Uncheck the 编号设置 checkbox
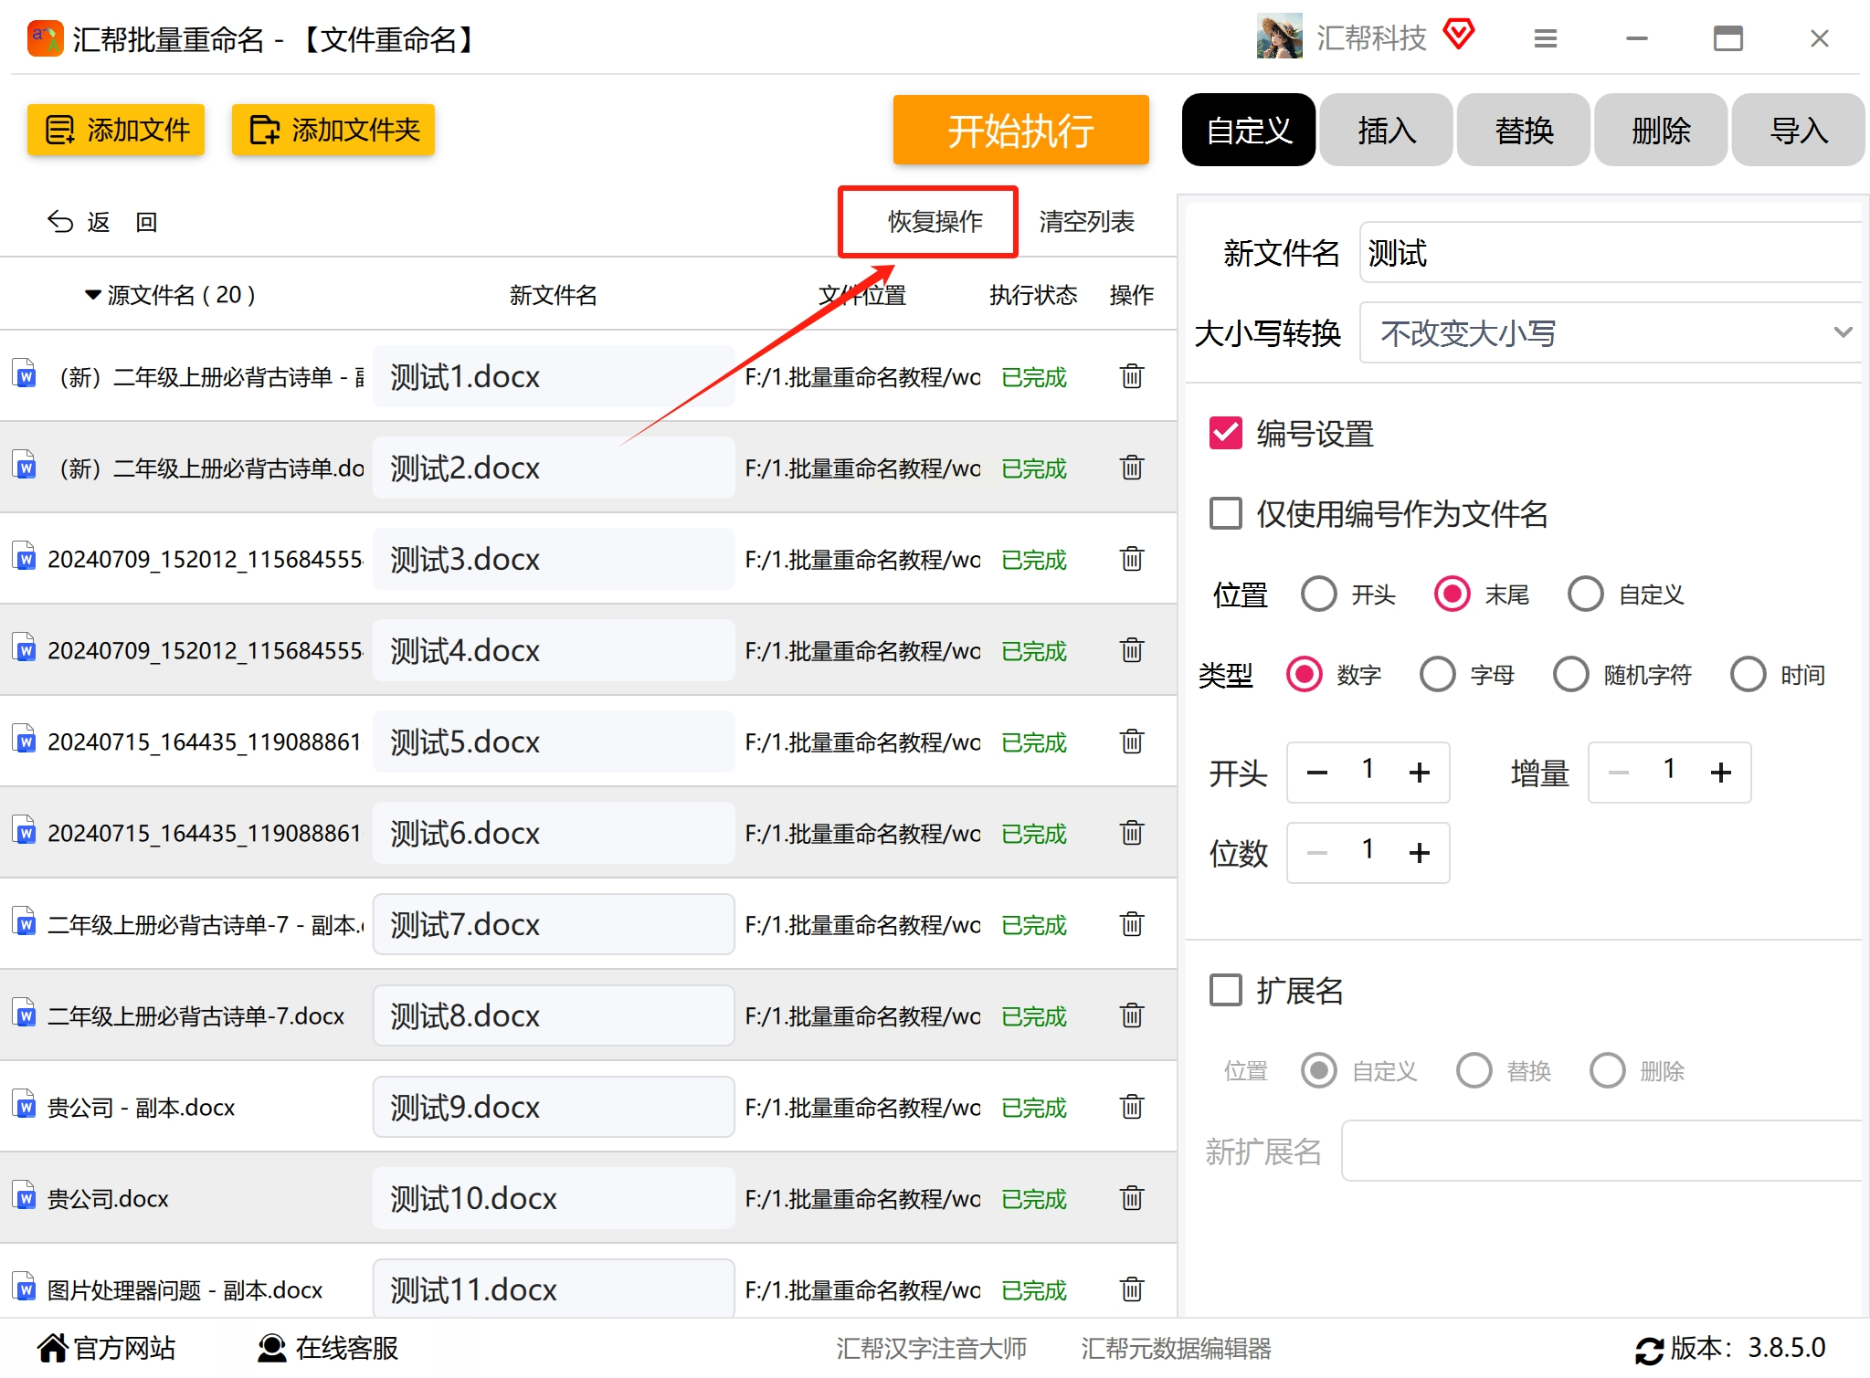The image size is (1870, 1378). pyautogui.click(x=1225, y=434)
